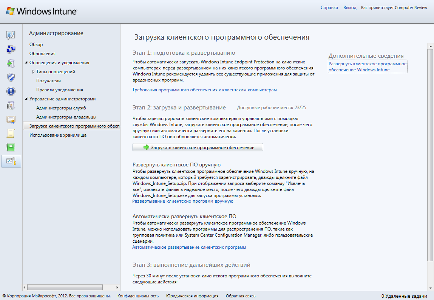
Task: Open the Endpoint Protection shield icon
Action: 11,77
